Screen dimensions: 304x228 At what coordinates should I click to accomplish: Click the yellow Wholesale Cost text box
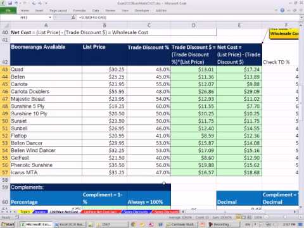click(284, 34)
